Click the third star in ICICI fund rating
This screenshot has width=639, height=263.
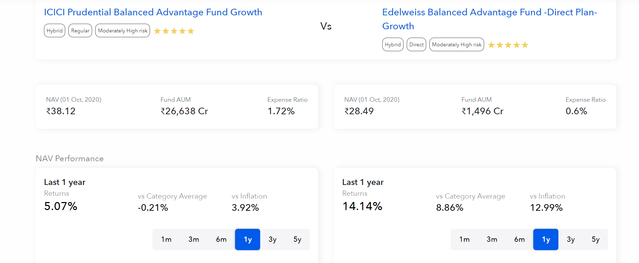[174, 31]
